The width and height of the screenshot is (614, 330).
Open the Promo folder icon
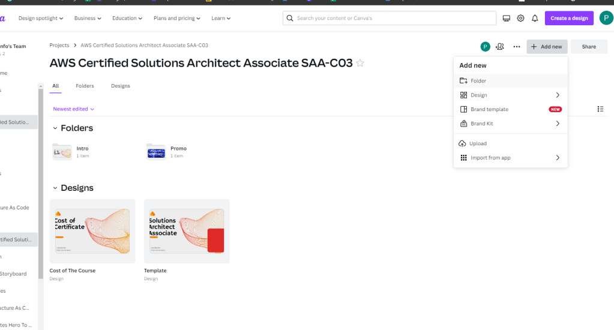156,151
